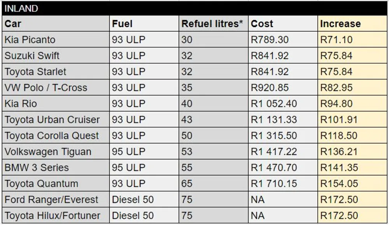Click the Toyota Hilux/Fortuner cell
Screen dimensions: 389x225
(56, 215)
